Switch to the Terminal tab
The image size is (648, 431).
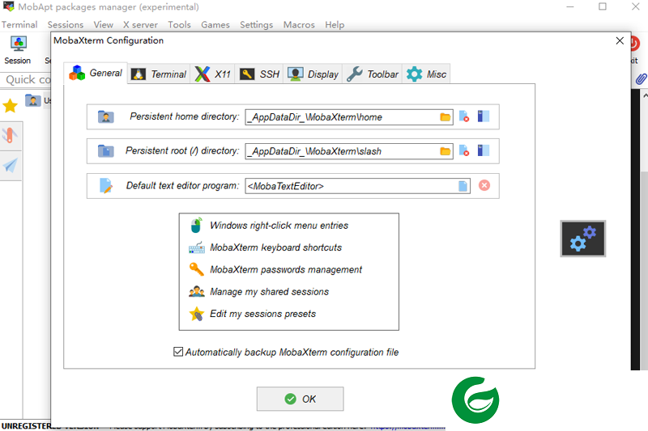click(159, 74)
